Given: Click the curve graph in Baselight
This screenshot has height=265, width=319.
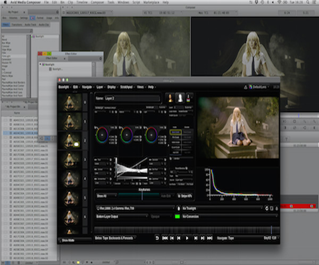Looking at the screenshot, I should click(x=132, y=169).
